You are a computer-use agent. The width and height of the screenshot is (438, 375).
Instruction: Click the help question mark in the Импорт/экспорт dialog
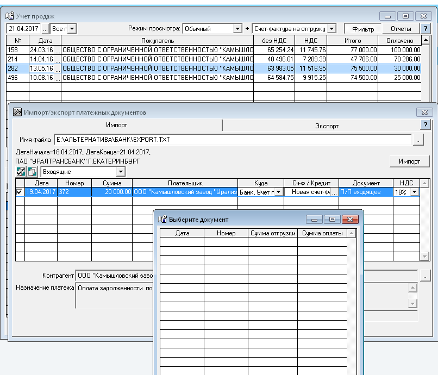click(x=426, y=125)
